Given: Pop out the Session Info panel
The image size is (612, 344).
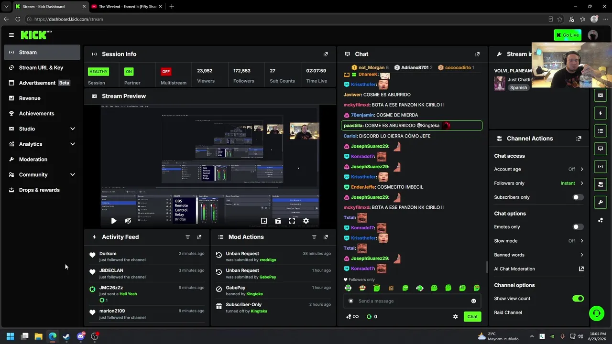Looking at the screenshot, I should point(326,54).
